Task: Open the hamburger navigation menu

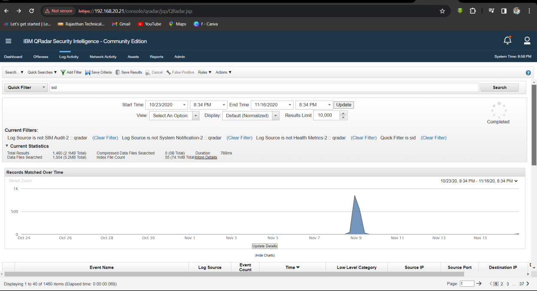Action: pyautogui.click(x=8, y=41)
